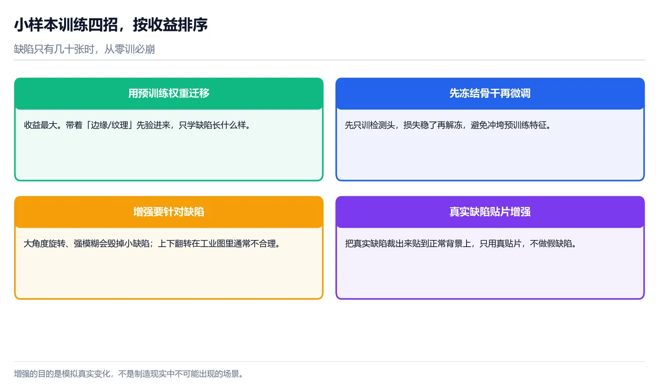Viewport: 659px width, 385px height.
Task: Click the green header 用预训练权重迁移
Action: point(169,93)
